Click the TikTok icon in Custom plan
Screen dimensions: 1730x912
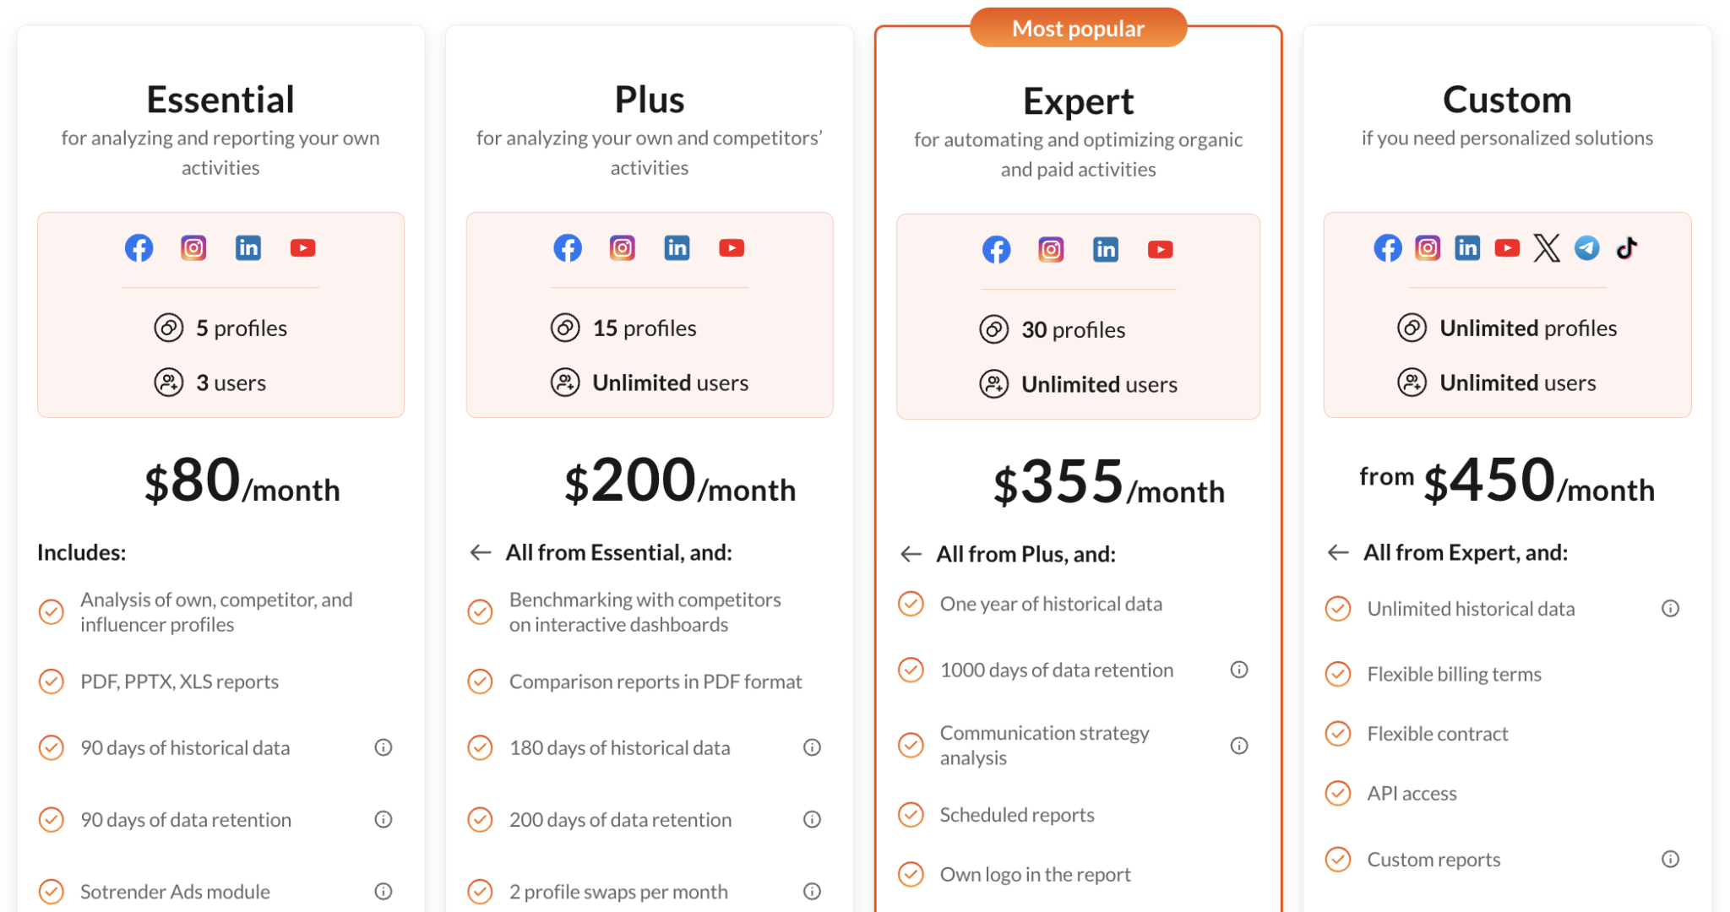pyautogui.click(x=1625, y=247)
